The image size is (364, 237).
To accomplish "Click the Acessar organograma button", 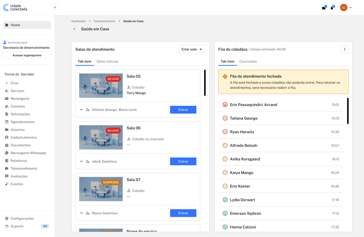I will pyautogui.click(x=27, y=55).
